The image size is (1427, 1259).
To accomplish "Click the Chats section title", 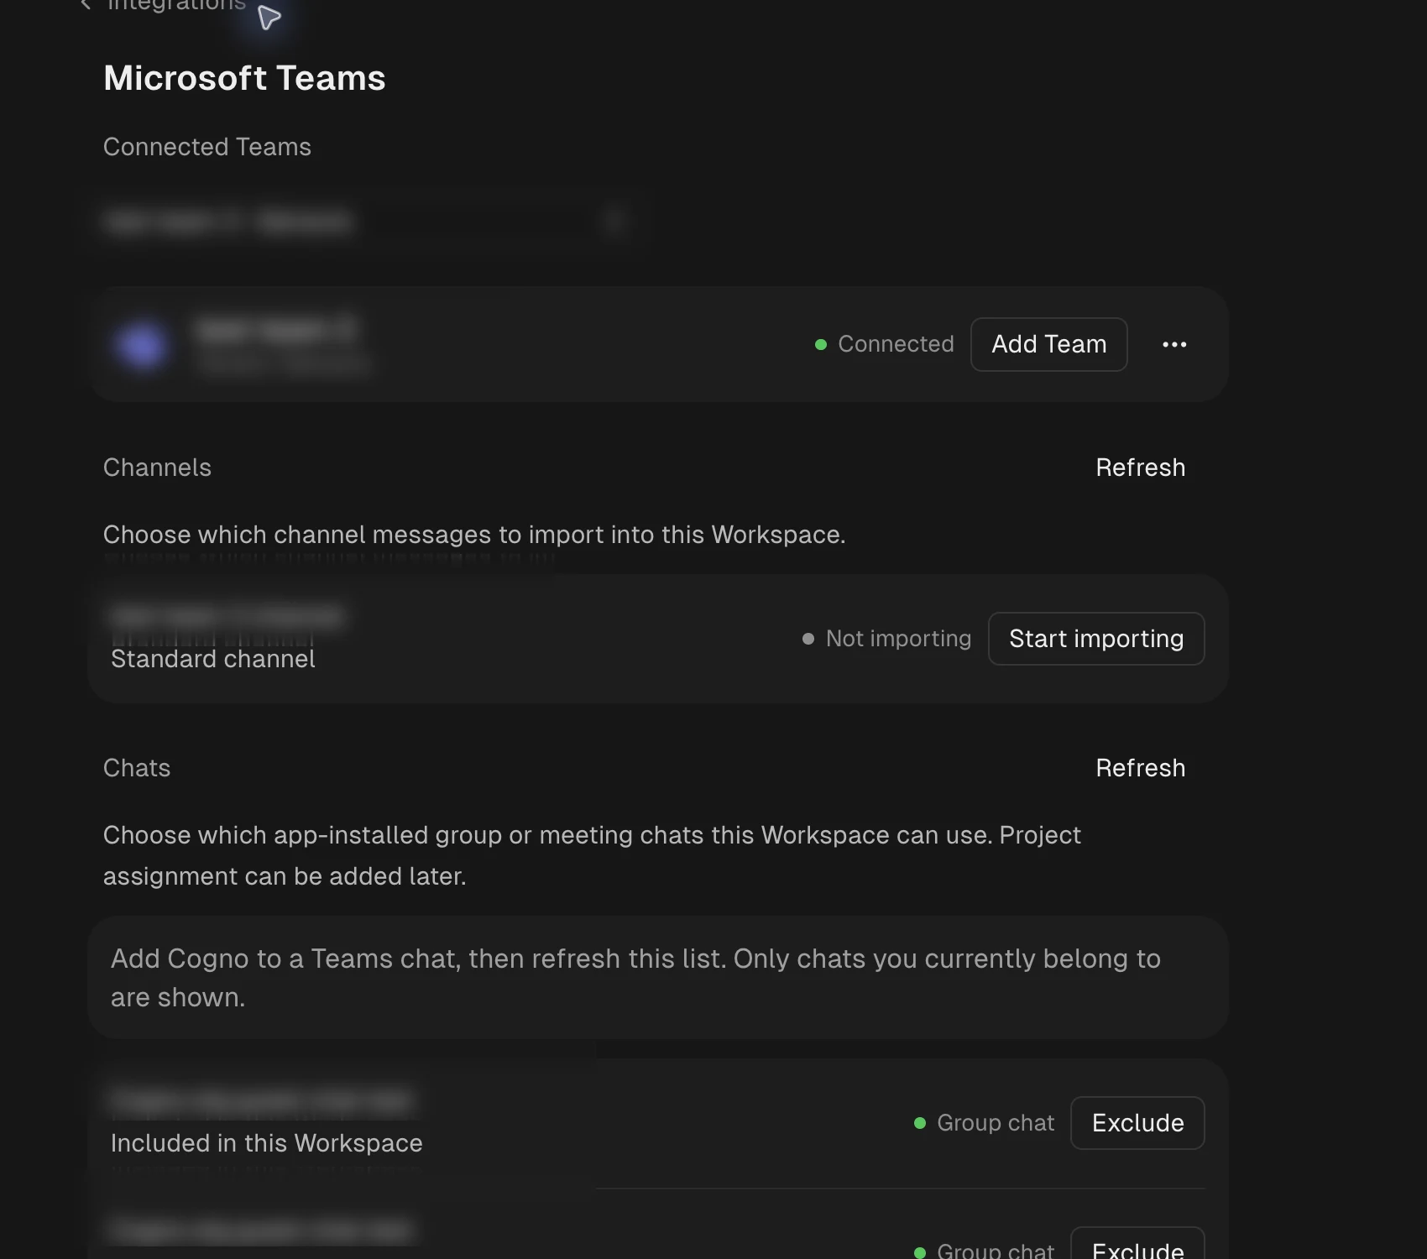I will point(137,768).
